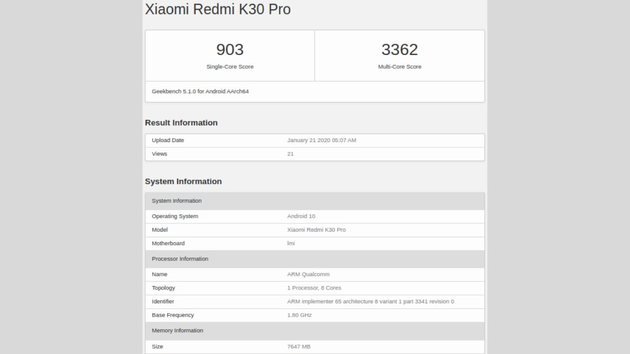This screenshot has width=630, height=354.
Task: Click the Upload Date label
Action: pos(168,141)
